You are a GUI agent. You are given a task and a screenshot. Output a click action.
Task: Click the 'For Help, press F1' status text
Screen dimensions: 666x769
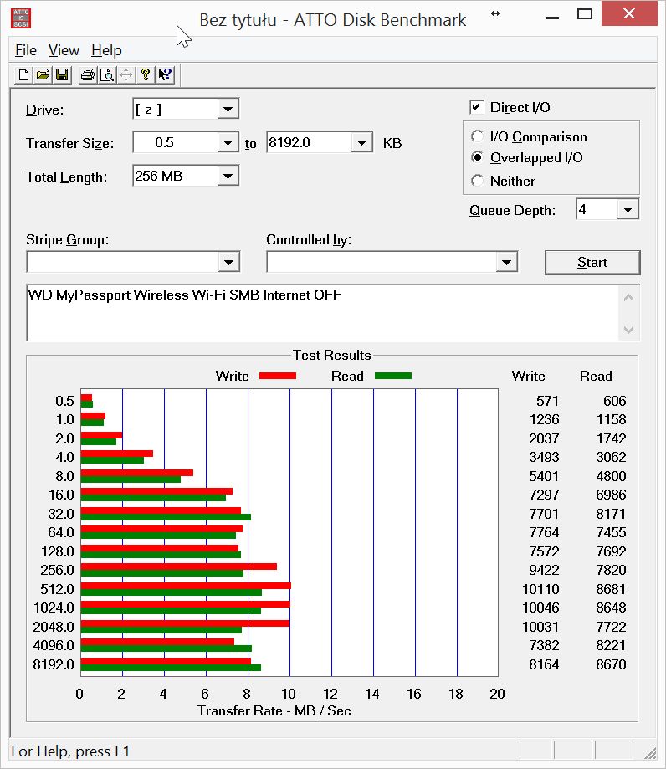pyautogui.click(x=70, y=751)
